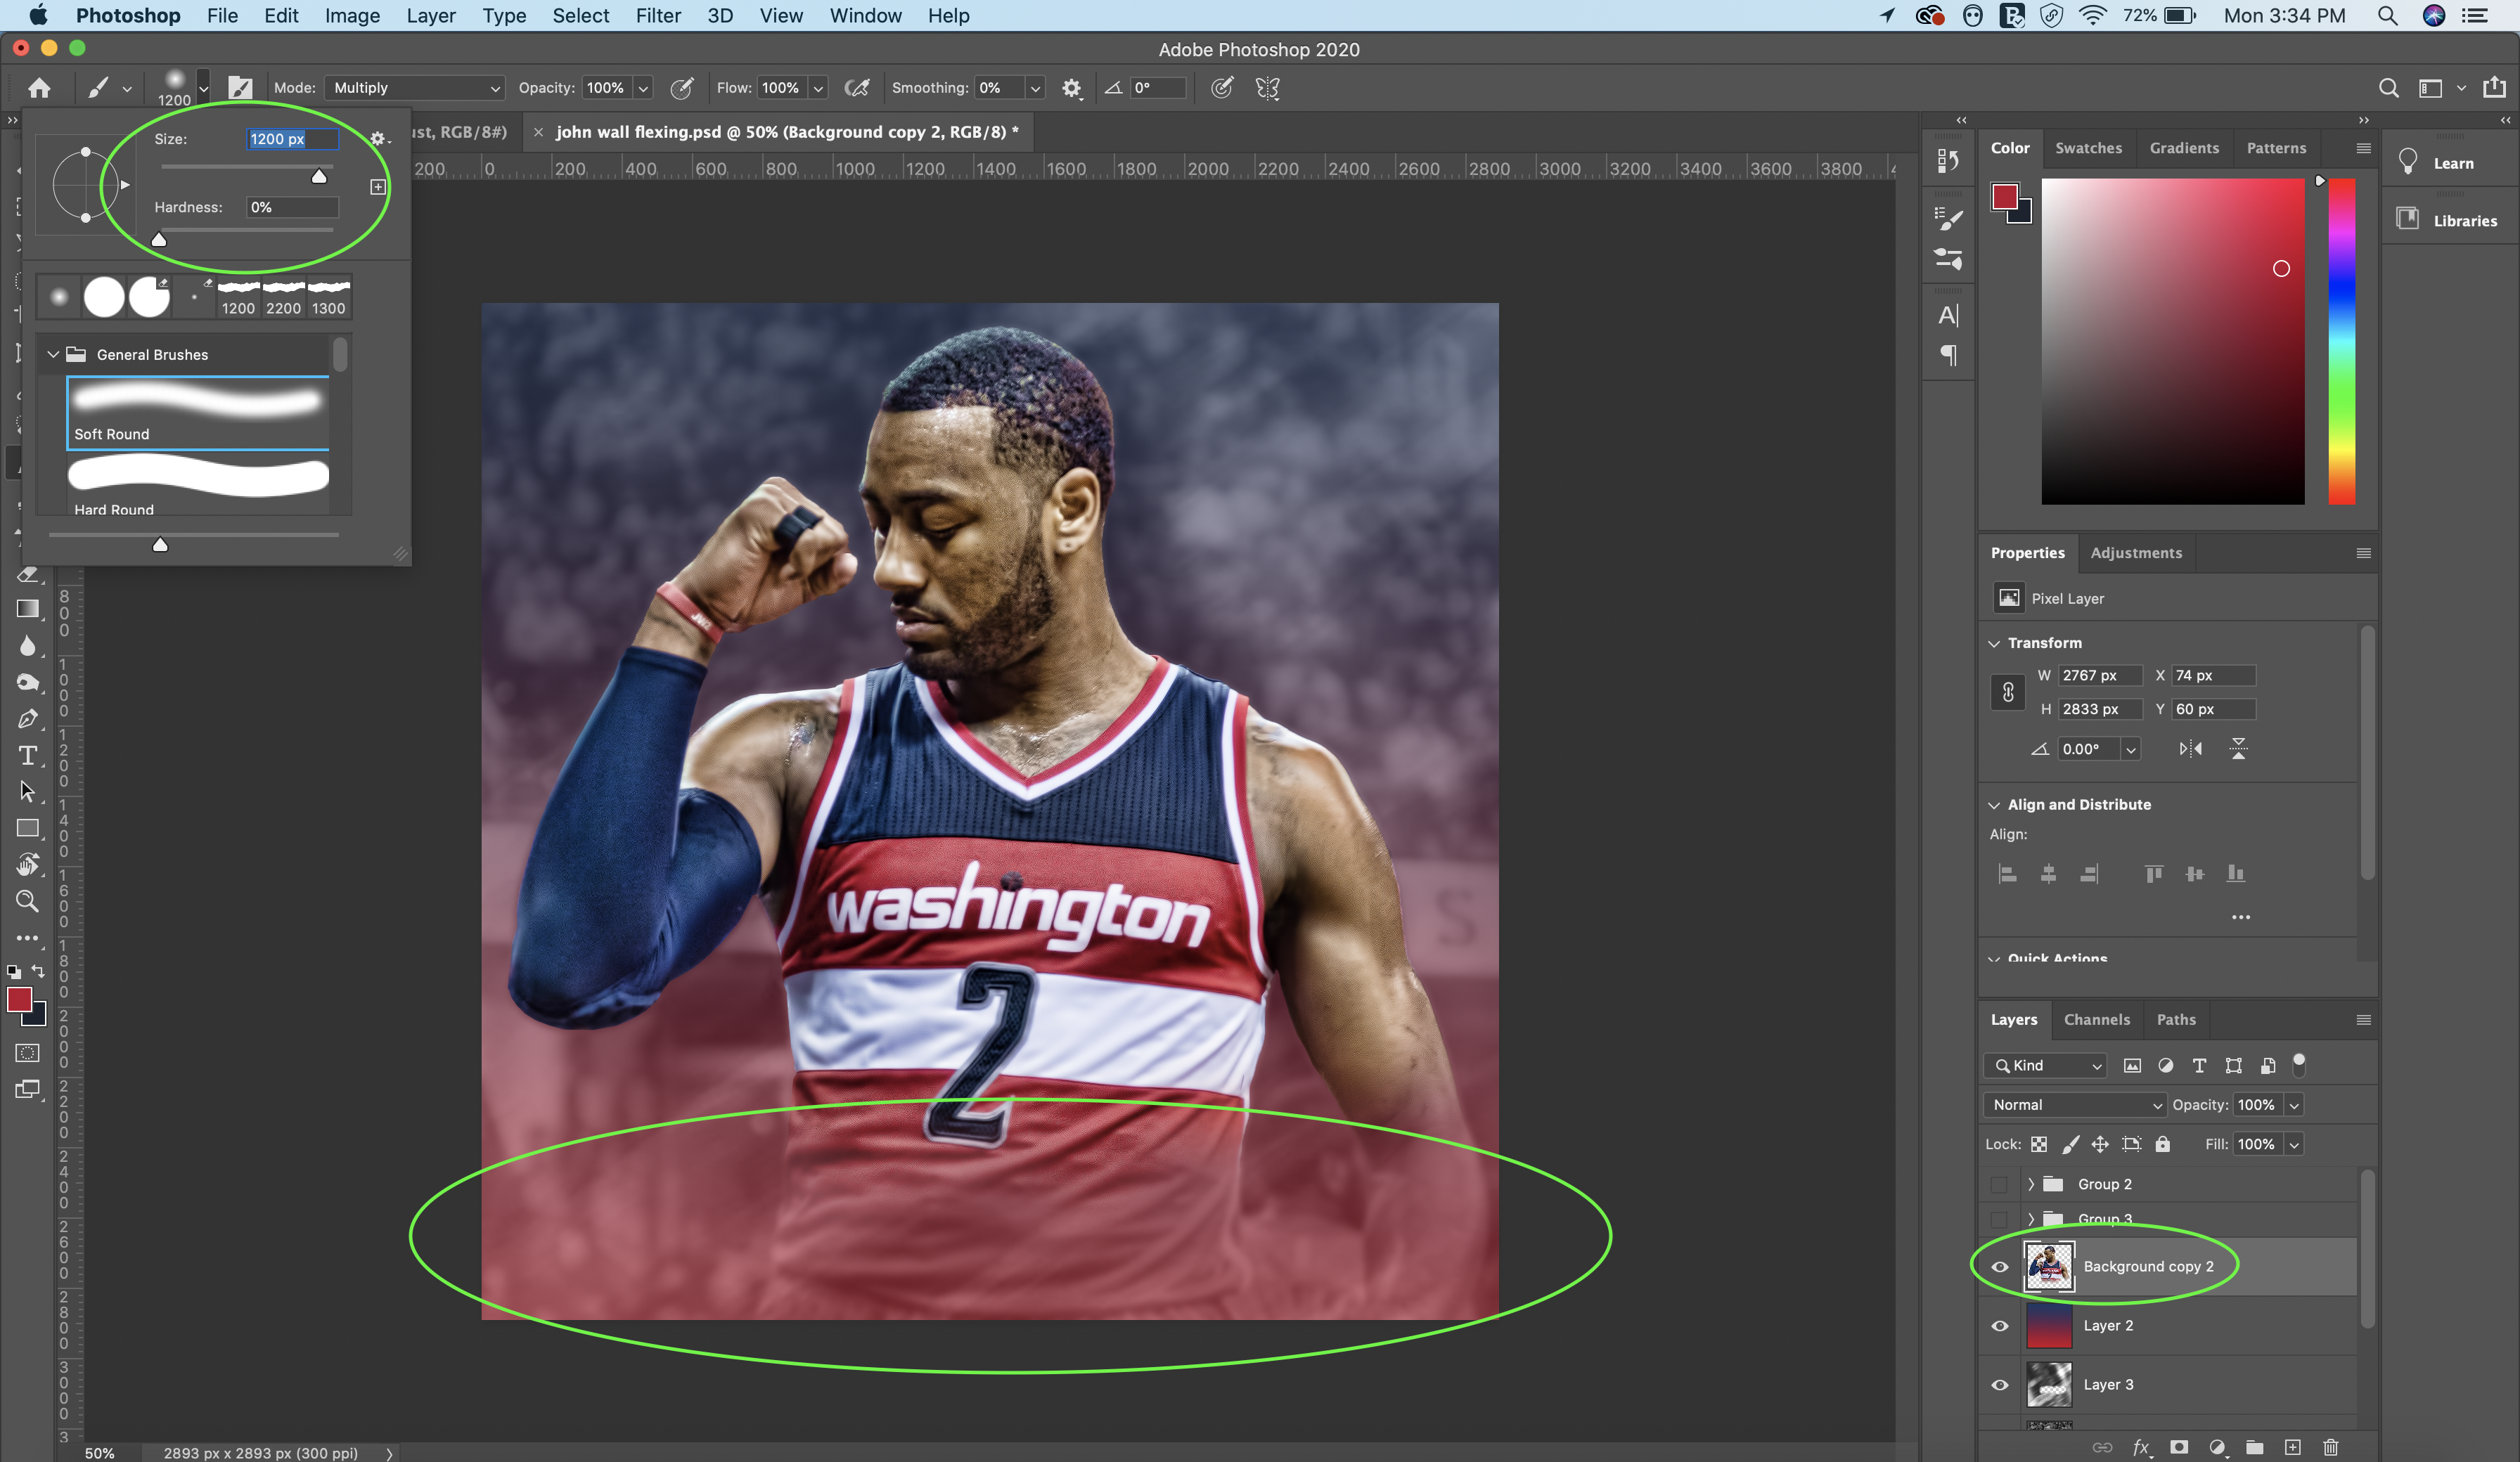
Task: Expand Group 2 in Layers panel
Action: (2031, 1185)
